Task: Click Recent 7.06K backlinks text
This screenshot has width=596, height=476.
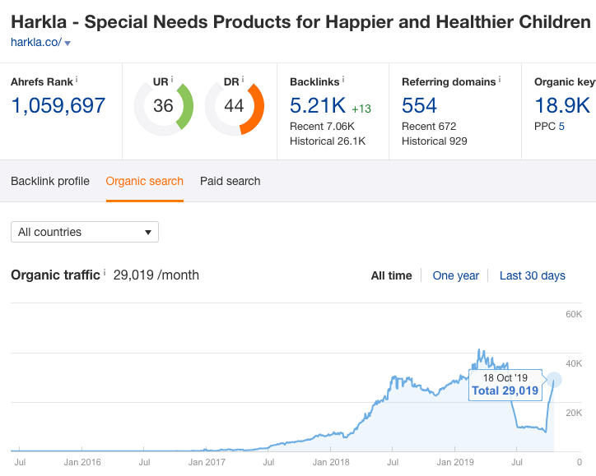Action: tap(322, 127)
